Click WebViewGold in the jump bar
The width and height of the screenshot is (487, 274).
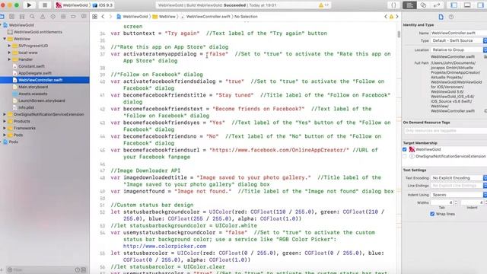pyautogui.click(x=132, y=17)
